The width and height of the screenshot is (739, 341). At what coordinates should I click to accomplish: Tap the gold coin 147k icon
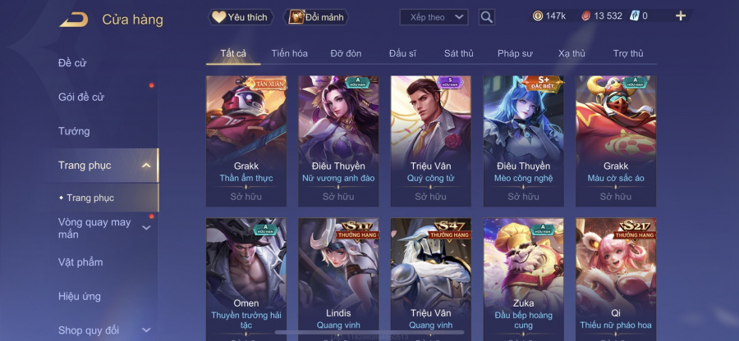[x=537, y=16]
